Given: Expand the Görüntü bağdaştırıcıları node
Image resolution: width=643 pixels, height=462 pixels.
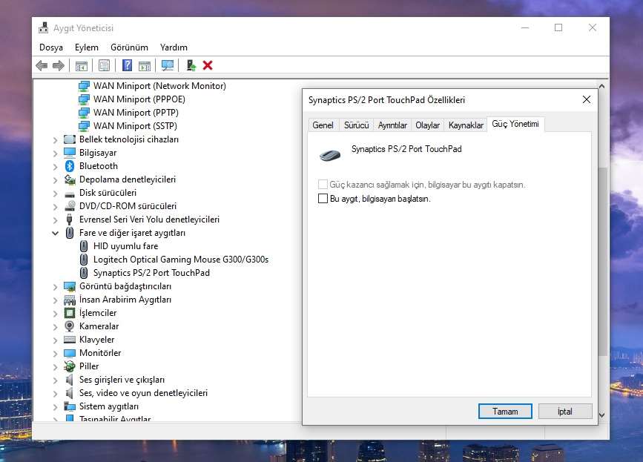Looking at the screenshot, I should [x=56, y=286].
